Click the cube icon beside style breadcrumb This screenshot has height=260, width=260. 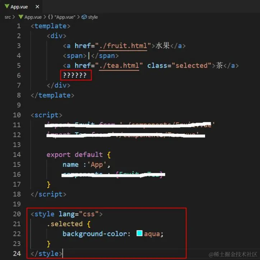pyautogui.click(x=84, y=17)
